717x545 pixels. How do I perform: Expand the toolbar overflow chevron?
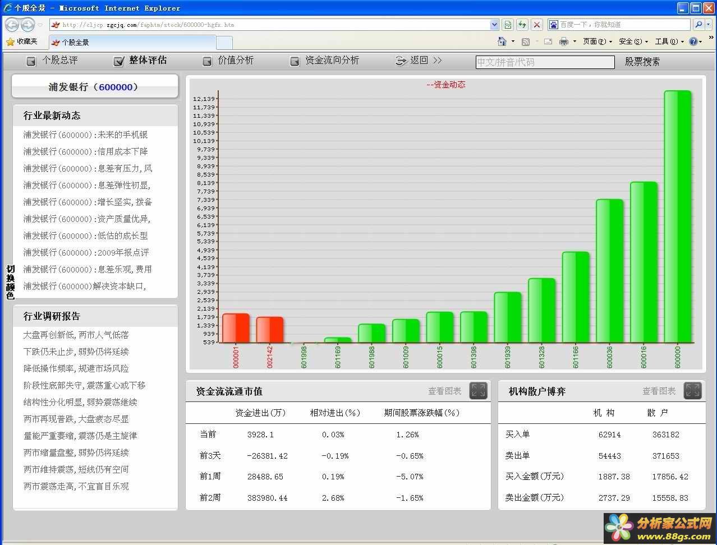pos(711,38)
